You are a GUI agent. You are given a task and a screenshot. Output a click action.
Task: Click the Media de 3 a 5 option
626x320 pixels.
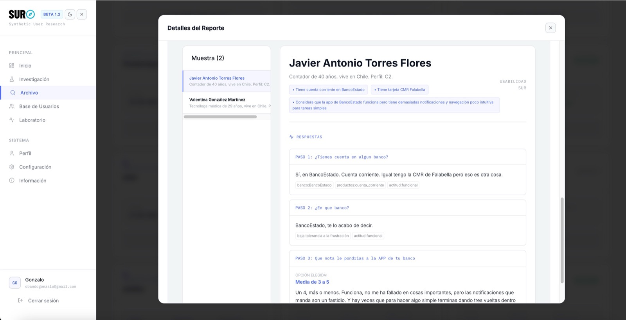click(312, 282)
